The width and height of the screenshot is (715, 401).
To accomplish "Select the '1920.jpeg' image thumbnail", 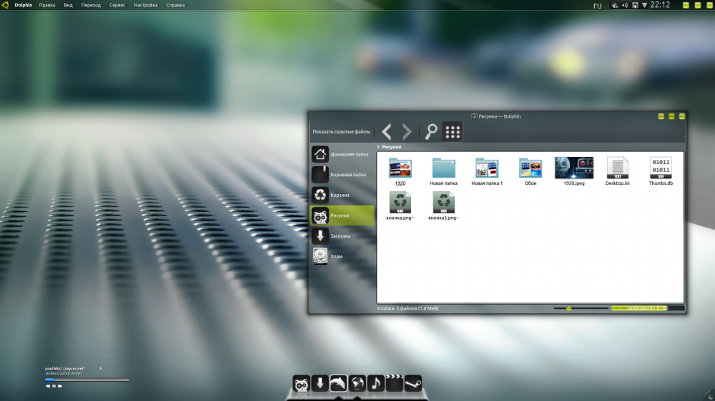I will click(x=573, y=171).
